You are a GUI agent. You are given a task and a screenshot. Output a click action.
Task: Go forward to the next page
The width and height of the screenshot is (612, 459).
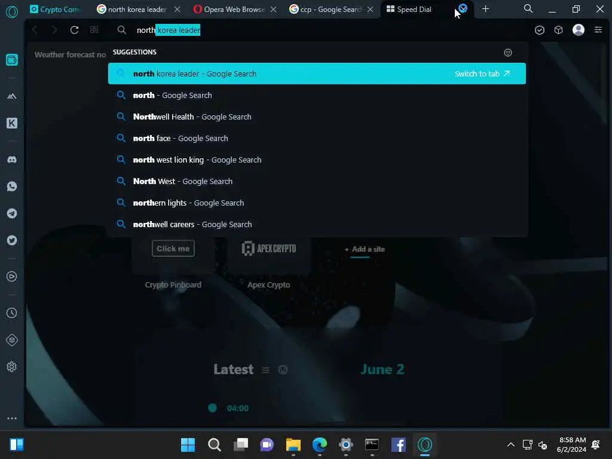click(x=54, y=30)
